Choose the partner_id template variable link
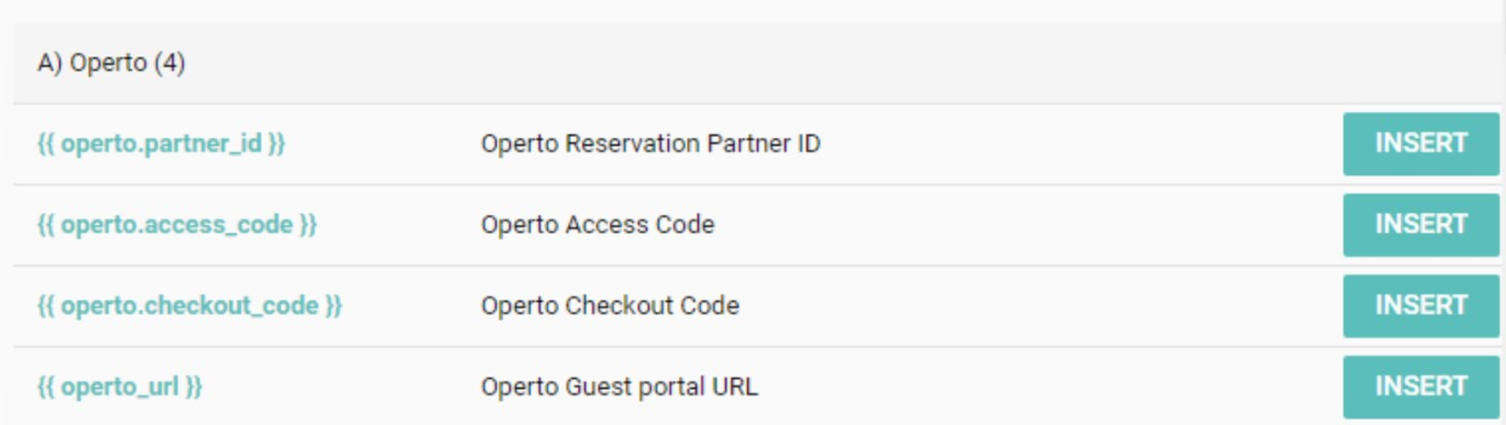 pyautogui.click(x=161, y=144)
